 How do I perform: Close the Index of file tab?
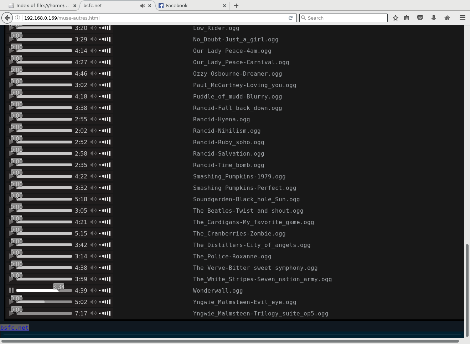tap(74, 5)
